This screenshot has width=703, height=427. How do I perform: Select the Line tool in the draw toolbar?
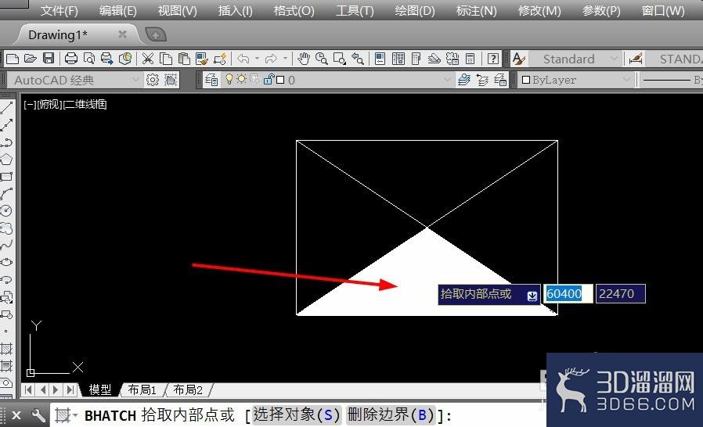pyautogui.click(x=6, y=108)
